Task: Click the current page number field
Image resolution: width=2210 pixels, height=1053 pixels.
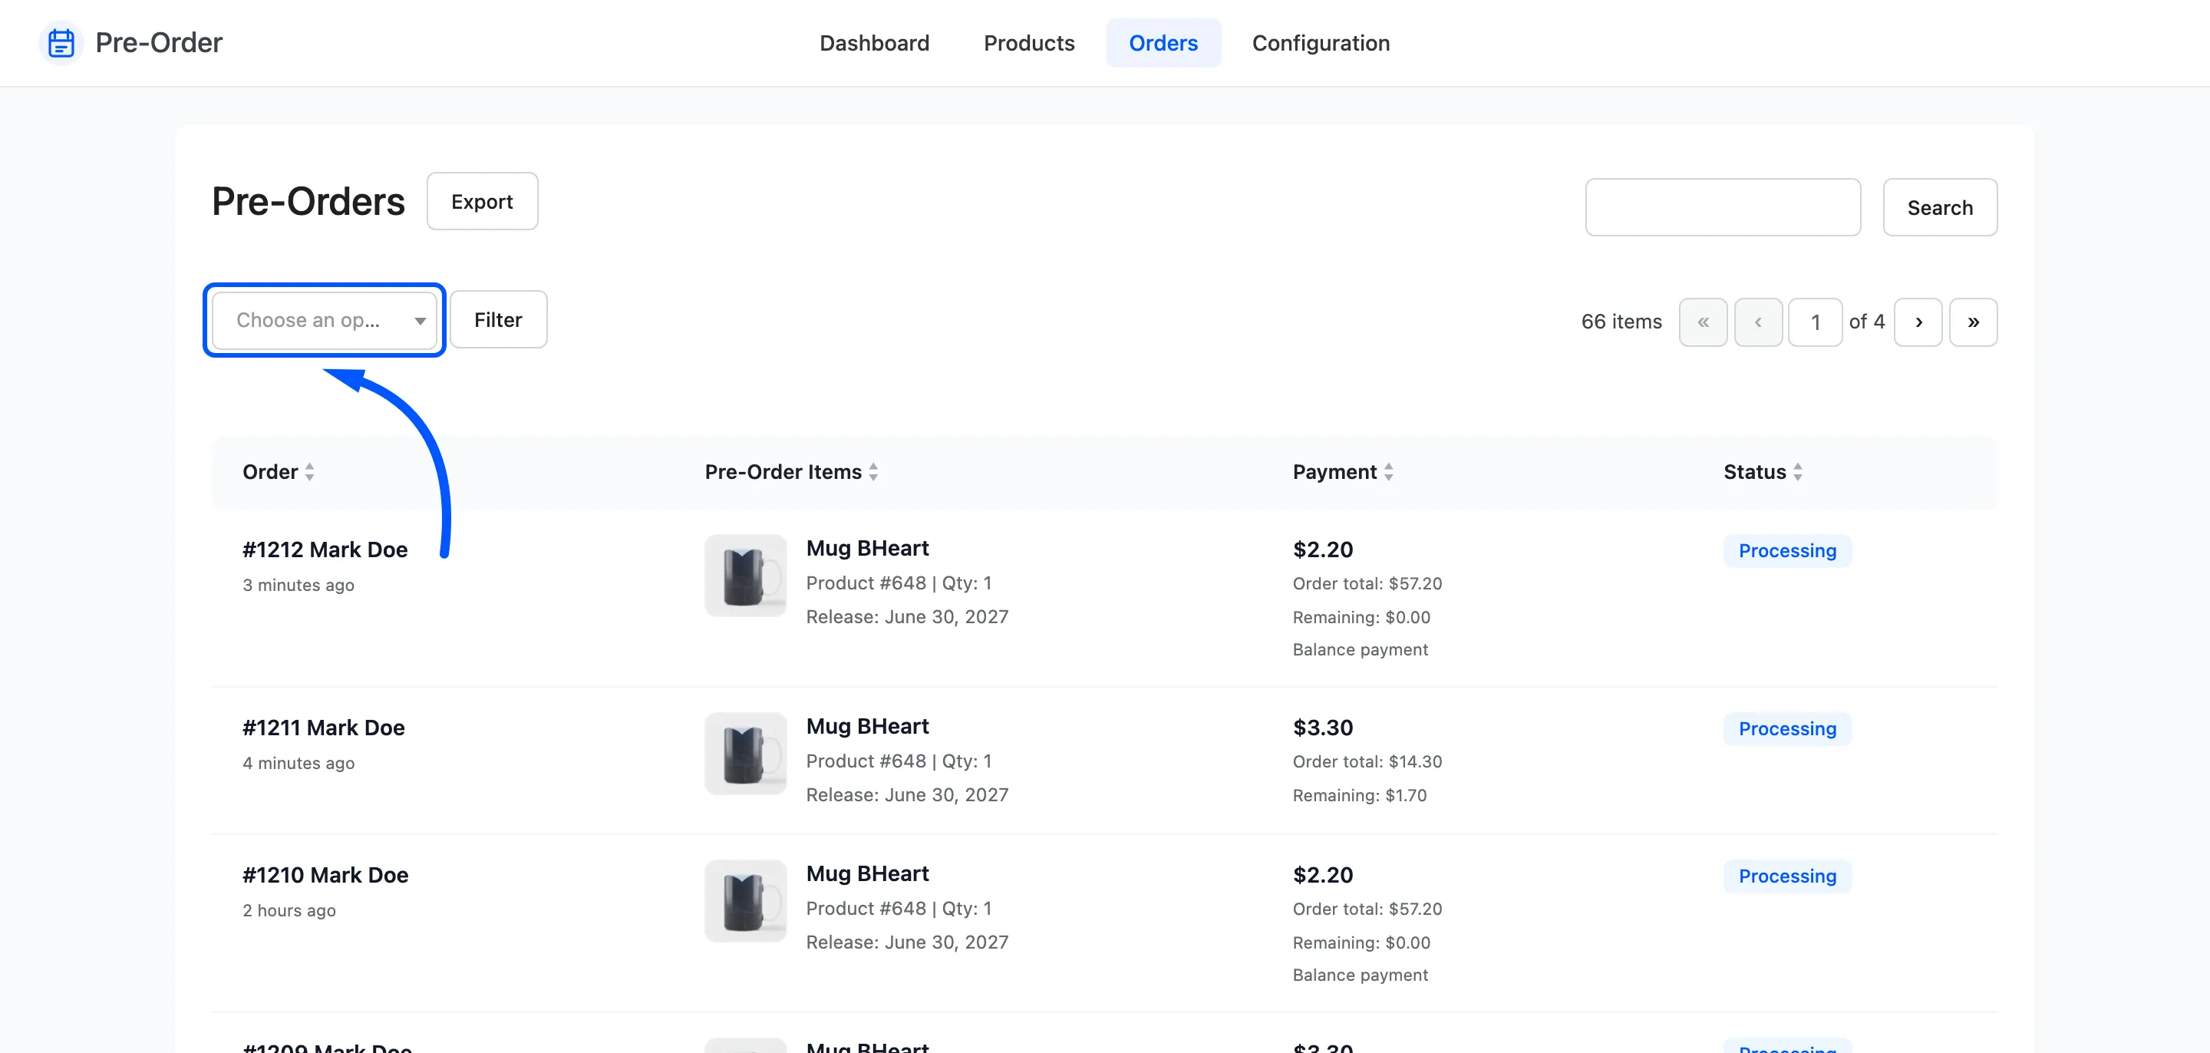Action: coord(1816,322)
